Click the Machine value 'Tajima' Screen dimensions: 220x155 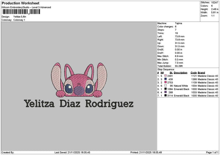[x=179, y=23]
